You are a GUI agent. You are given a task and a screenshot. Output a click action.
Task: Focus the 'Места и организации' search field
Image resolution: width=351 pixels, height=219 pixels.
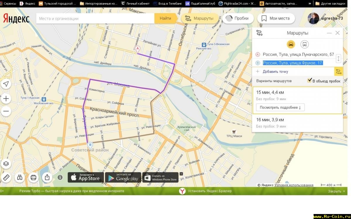click(x=95, y=18)
